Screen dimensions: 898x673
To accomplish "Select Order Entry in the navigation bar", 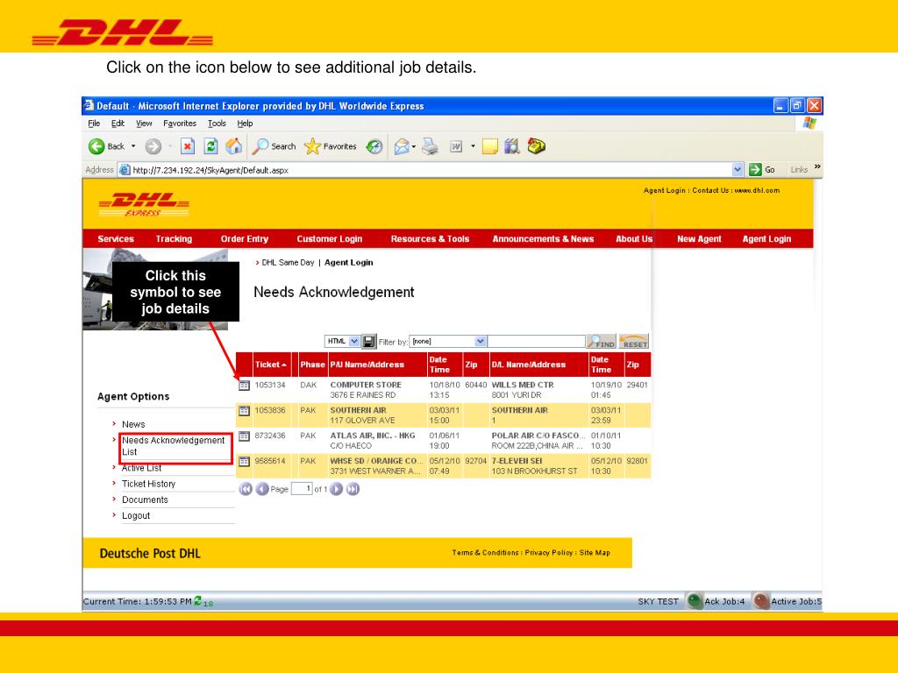I will click(245, 239).
